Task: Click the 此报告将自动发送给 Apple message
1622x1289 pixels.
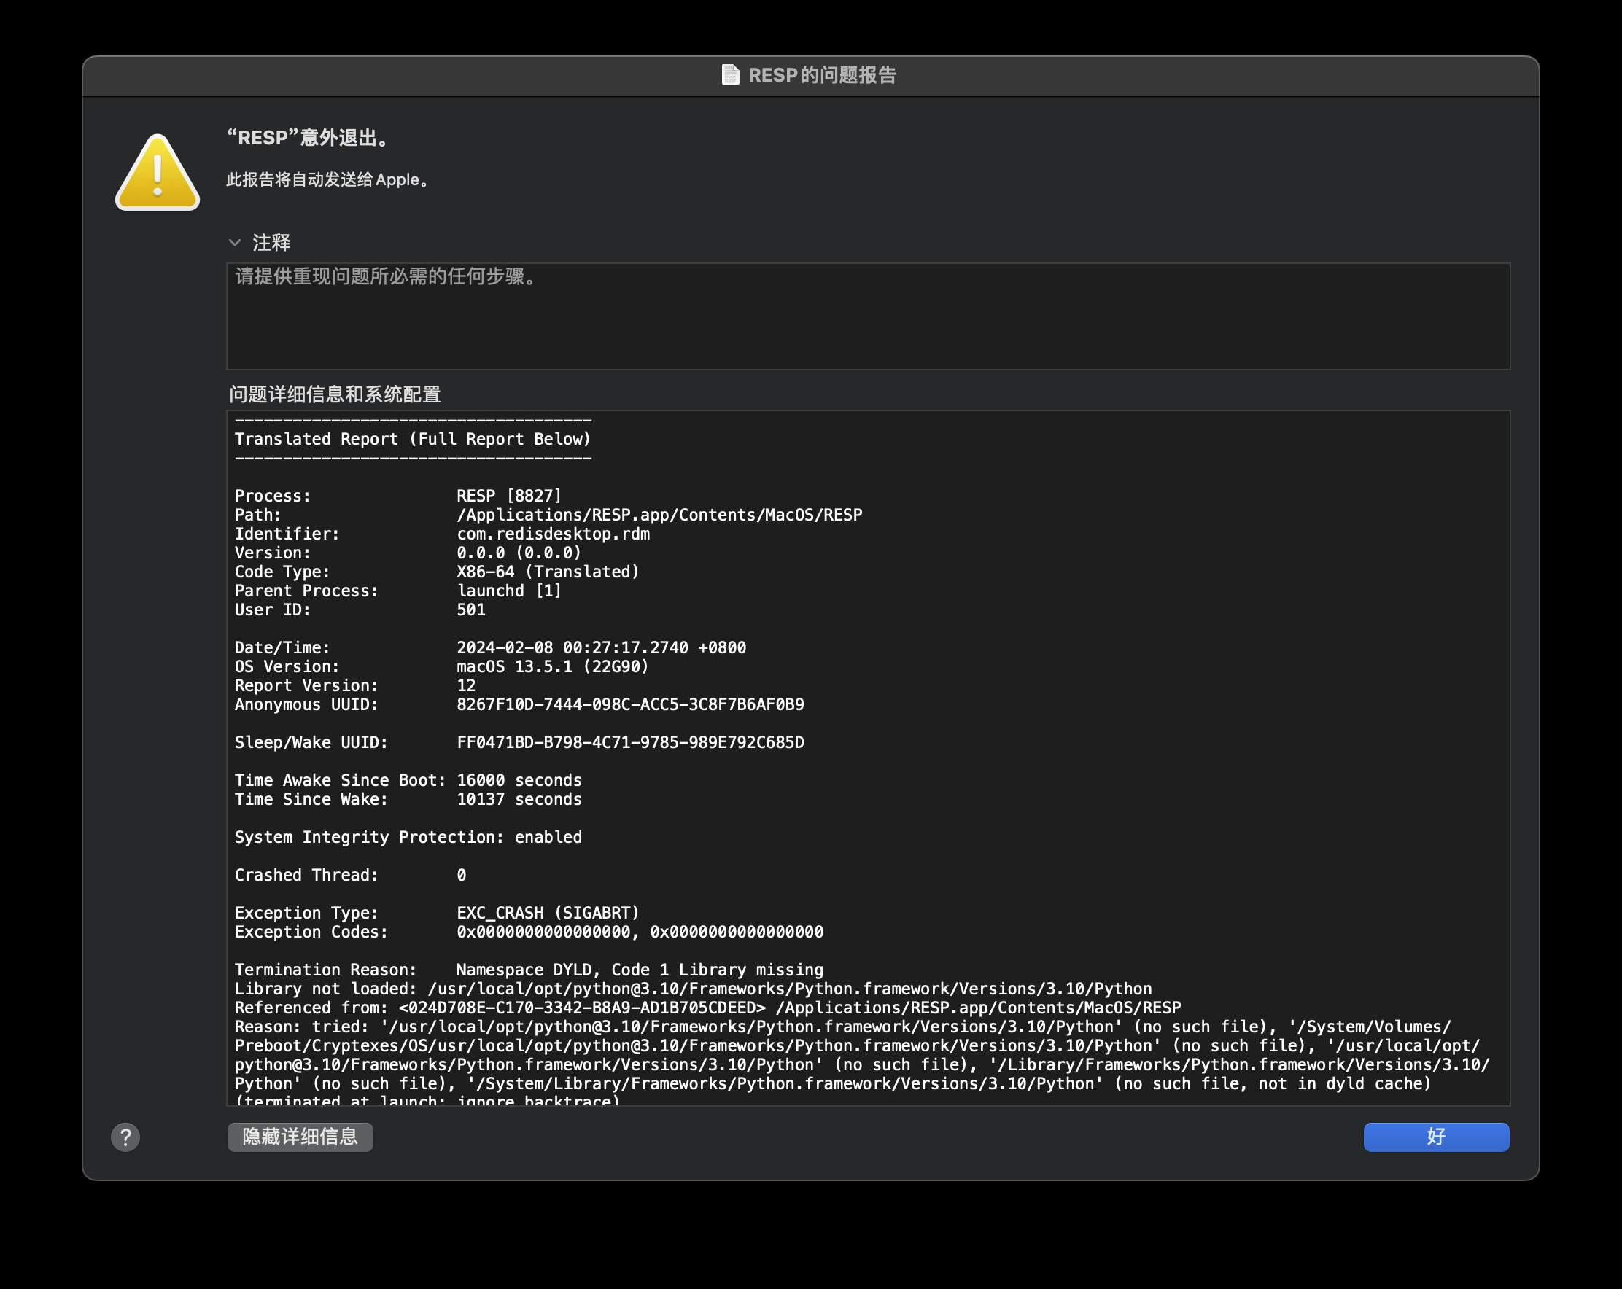Action: [328, 180]
